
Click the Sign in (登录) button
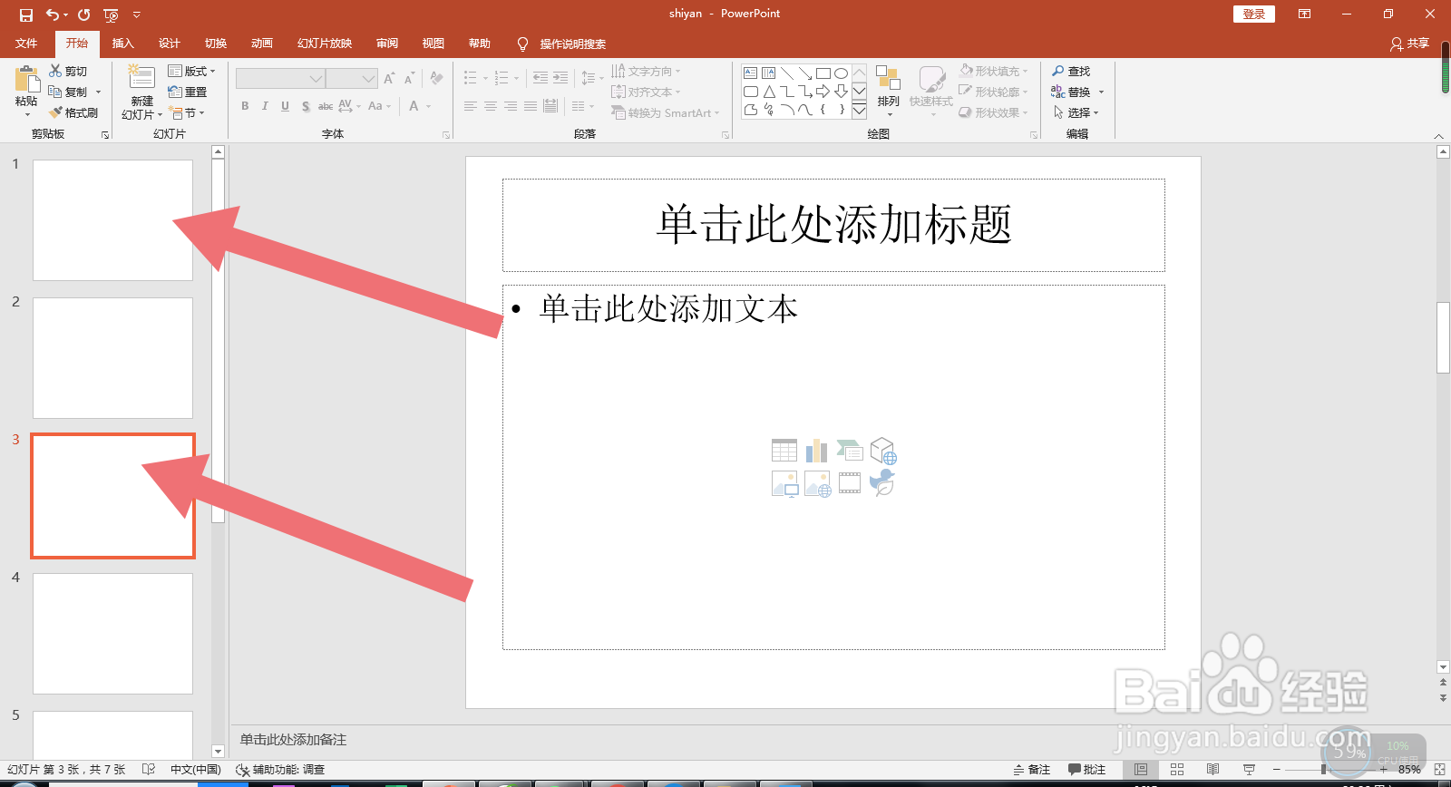pyautogui.click(x=1254, y=14)
